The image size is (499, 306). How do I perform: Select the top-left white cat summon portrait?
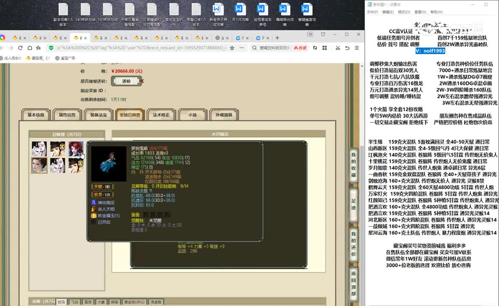39,149
